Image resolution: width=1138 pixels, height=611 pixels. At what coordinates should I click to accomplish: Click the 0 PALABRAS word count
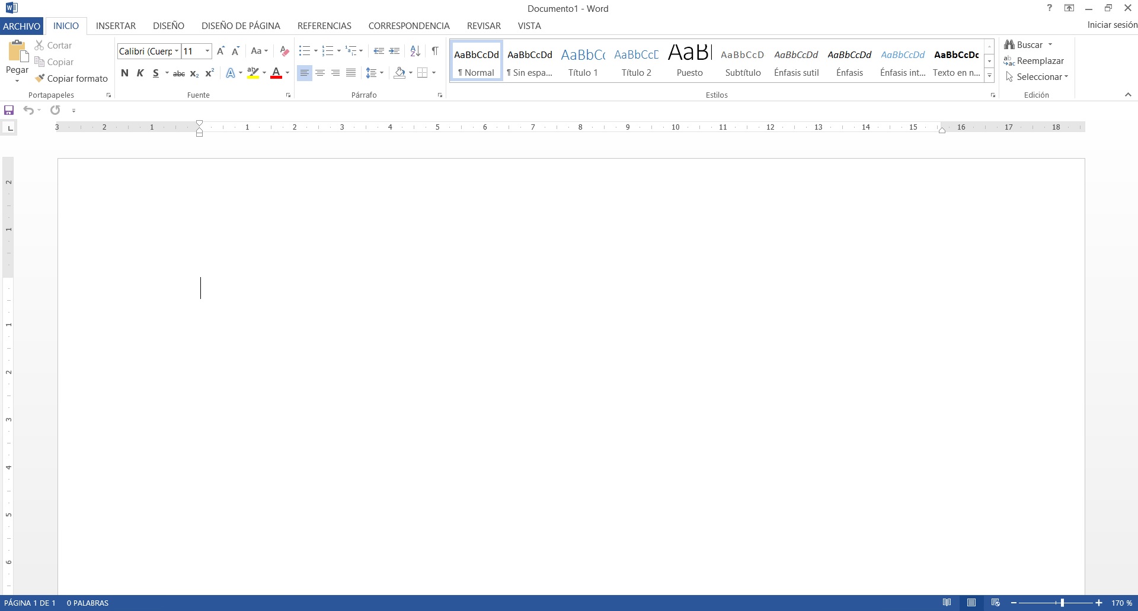pyautogui.click(x=88, y=603)
